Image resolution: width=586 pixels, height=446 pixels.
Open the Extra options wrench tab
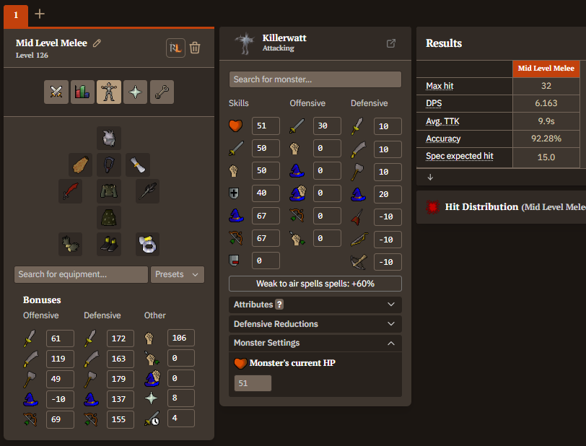162,92
